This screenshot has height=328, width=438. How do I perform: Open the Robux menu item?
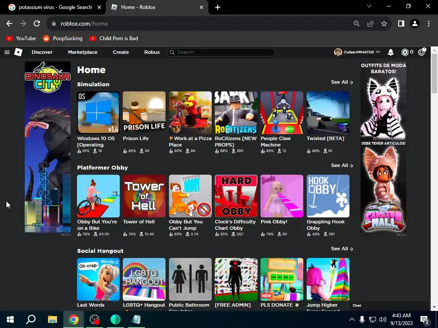pos(152,52)
